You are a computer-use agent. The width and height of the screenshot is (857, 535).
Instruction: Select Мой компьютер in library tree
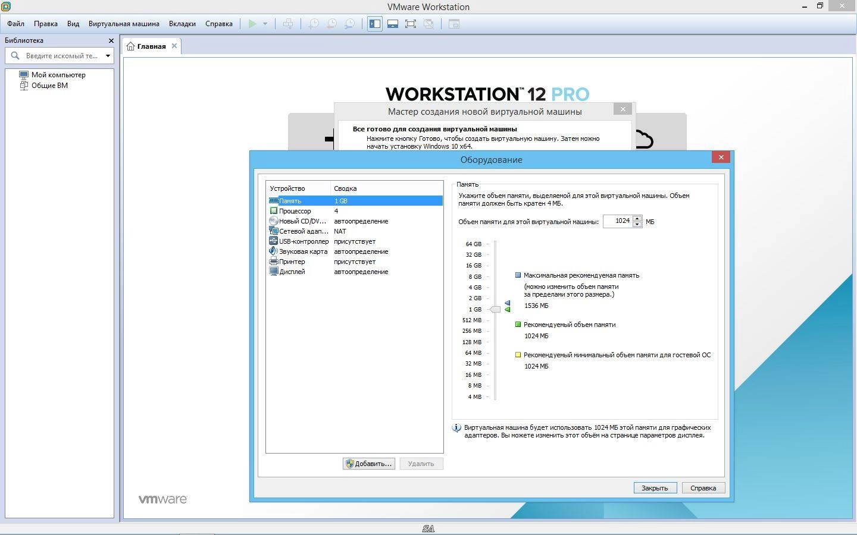(58, 75)
